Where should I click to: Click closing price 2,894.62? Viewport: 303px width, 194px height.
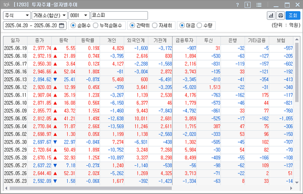(x=42, y=80)
